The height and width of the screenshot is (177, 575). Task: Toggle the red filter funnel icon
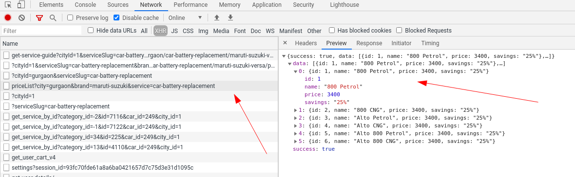click(x=39, y=18)
